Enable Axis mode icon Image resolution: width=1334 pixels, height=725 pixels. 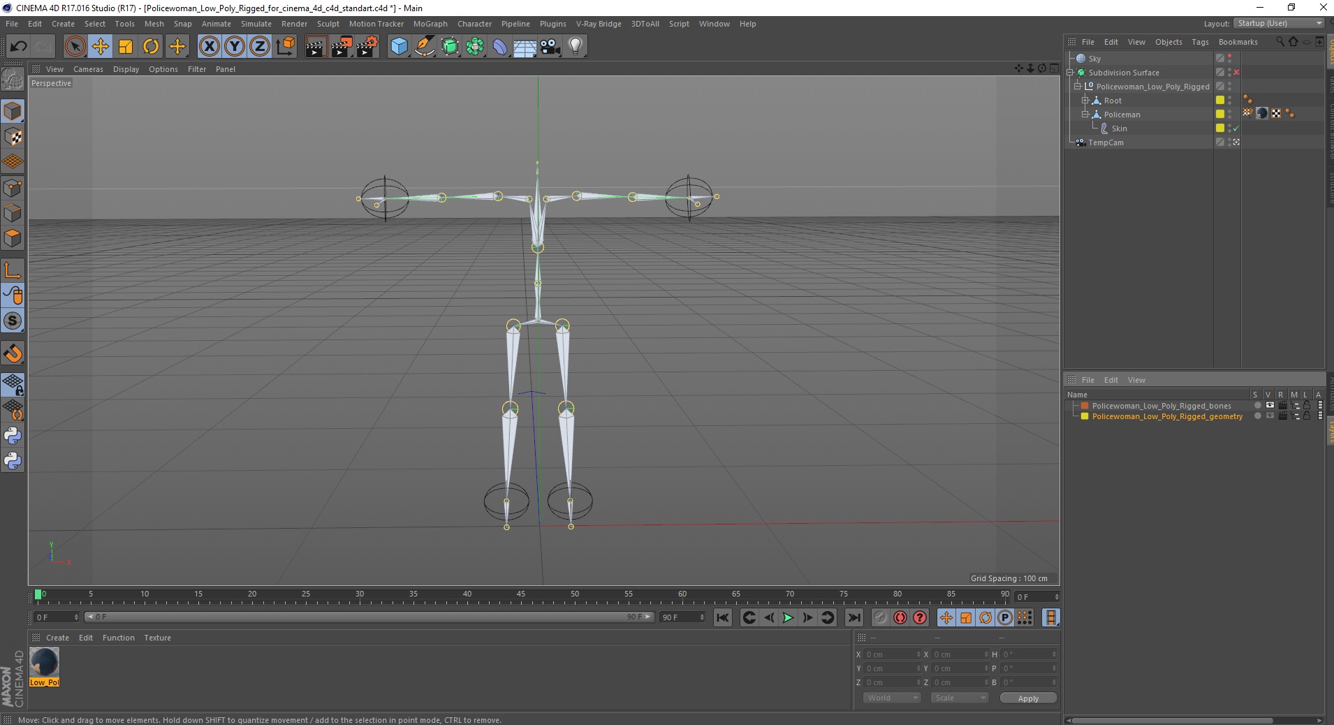point(13,270)
